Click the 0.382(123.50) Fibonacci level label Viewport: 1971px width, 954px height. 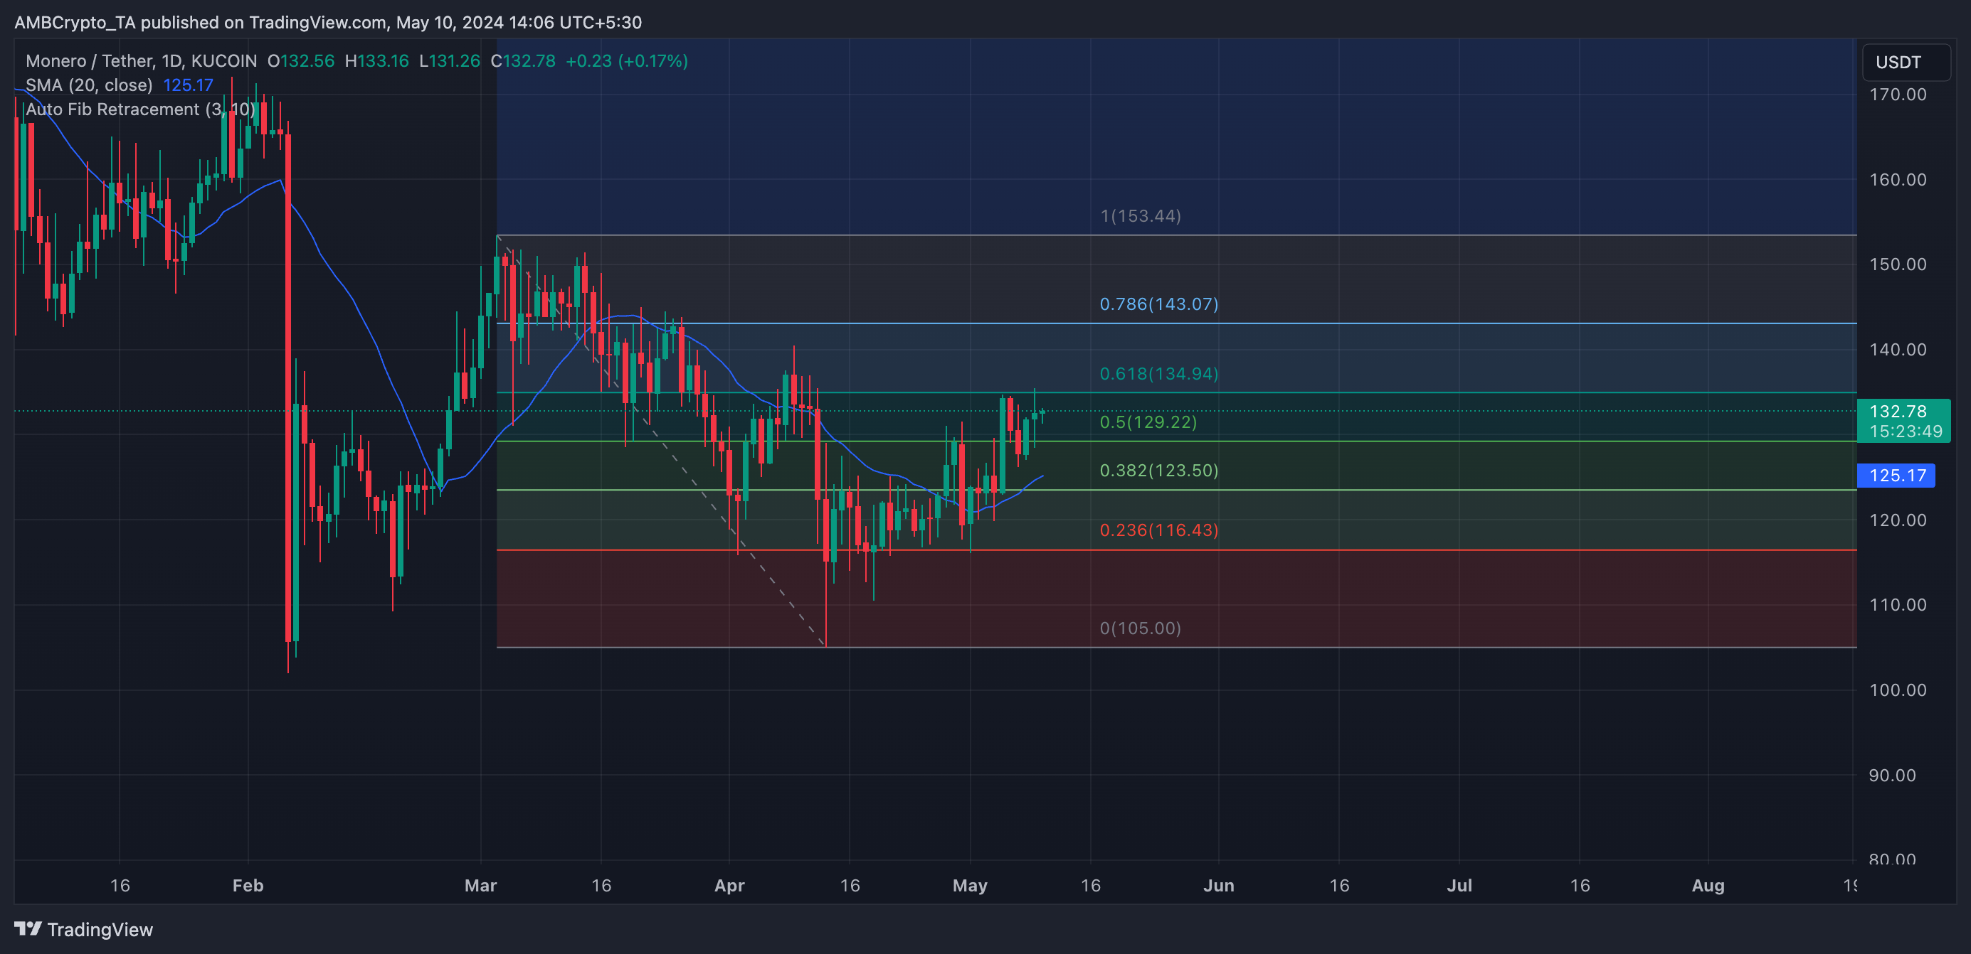1158,469
